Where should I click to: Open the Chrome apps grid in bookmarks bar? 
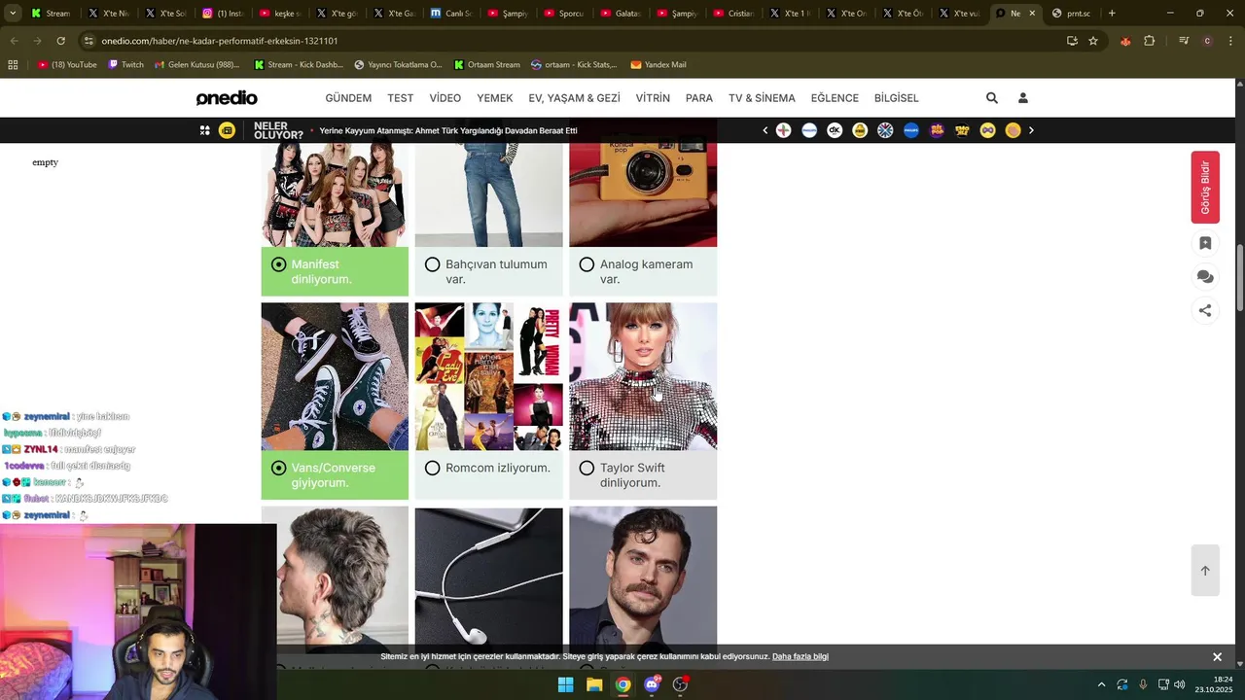click(x=13, y=65)
